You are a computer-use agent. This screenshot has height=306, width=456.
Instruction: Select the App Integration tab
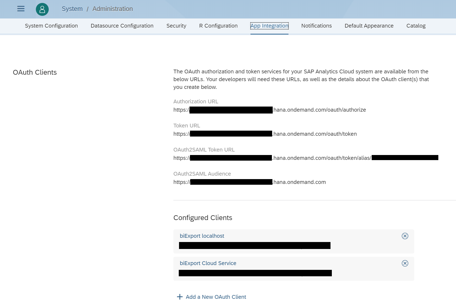pos(269,26)
